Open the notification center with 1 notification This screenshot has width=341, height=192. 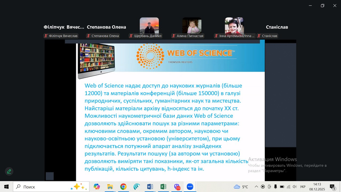pyautogui.click(x=332, y=187)
